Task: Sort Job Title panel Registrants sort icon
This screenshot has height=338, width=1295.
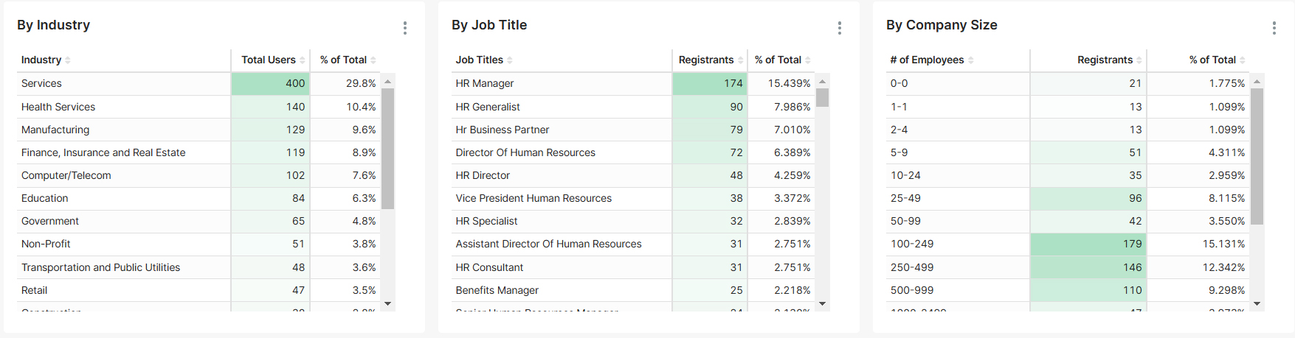Action: click(x=741, y=60)
